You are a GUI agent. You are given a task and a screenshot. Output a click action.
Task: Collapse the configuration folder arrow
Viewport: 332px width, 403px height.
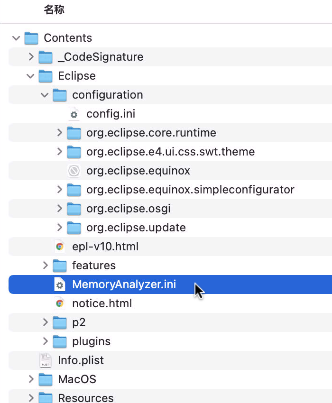click(x=45, y=95)
